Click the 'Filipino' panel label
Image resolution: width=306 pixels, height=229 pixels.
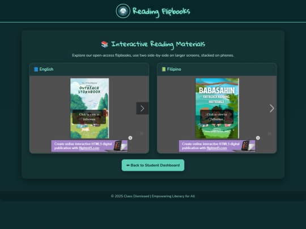point(174,70)
